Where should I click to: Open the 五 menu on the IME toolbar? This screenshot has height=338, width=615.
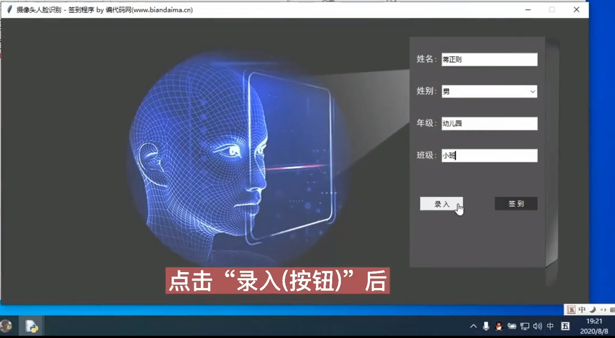571,309
